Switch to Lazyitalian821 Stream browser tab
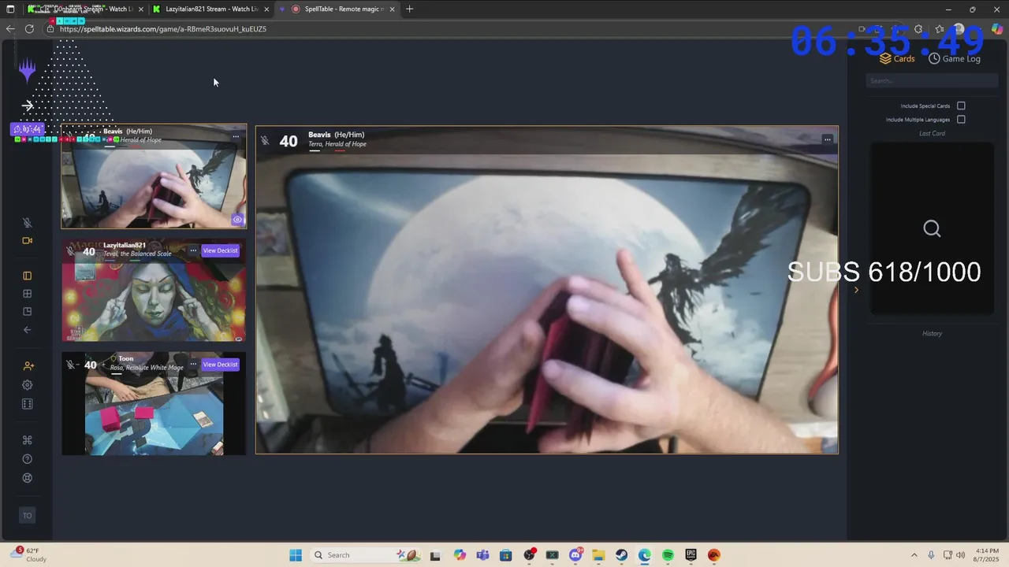Image resolution: width=1009 pixels, height=567 pixels. [x=210, y=9]
